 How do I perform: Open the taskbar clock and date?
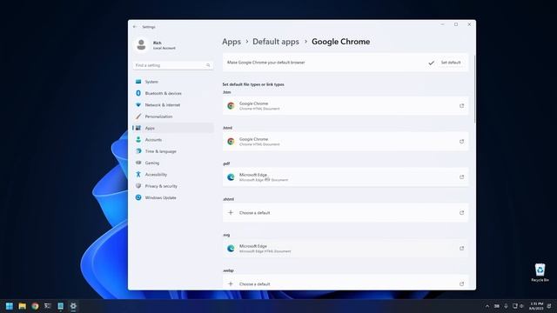pos(536,306)
